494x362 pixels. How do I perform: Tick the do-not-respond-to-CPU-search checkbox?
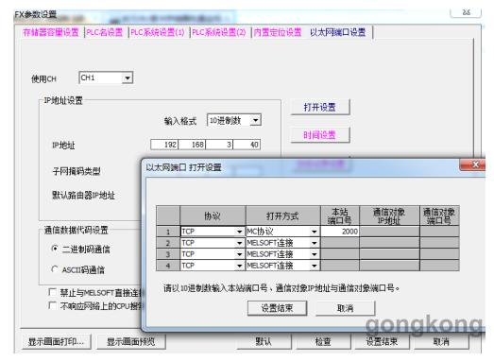[x=53, y=305]
